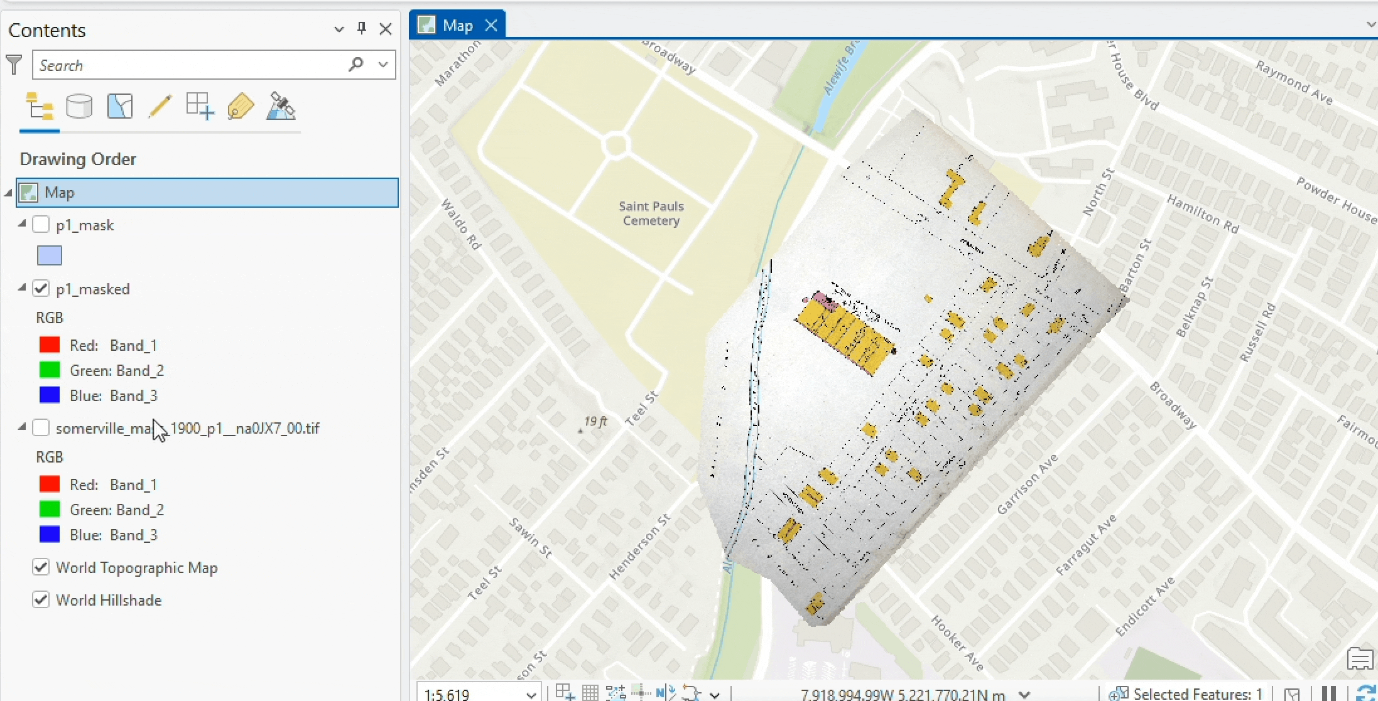Screen dimensions: 1378x701
Task: Click World Topographic Map layer name
Action: click(x=136, y=567)
